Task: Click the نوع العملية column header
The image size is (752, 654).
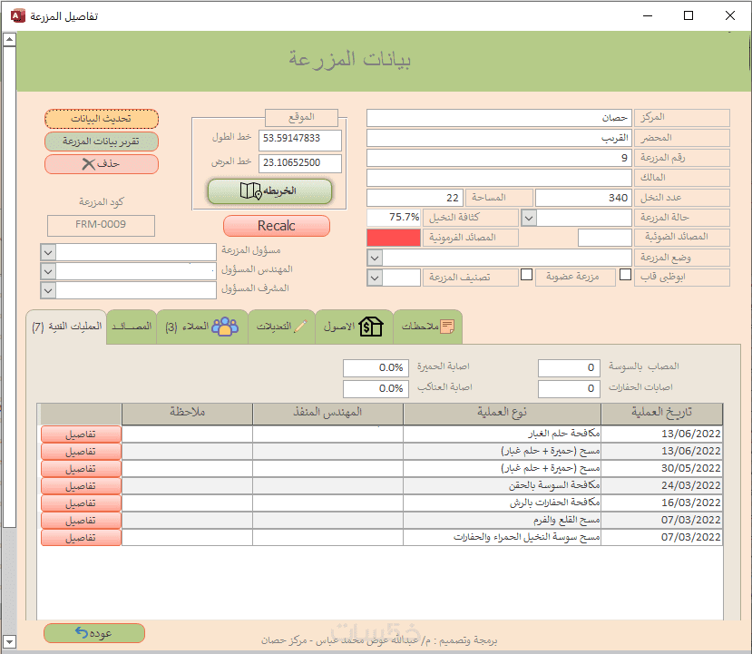Action: (x=503, y=414)
